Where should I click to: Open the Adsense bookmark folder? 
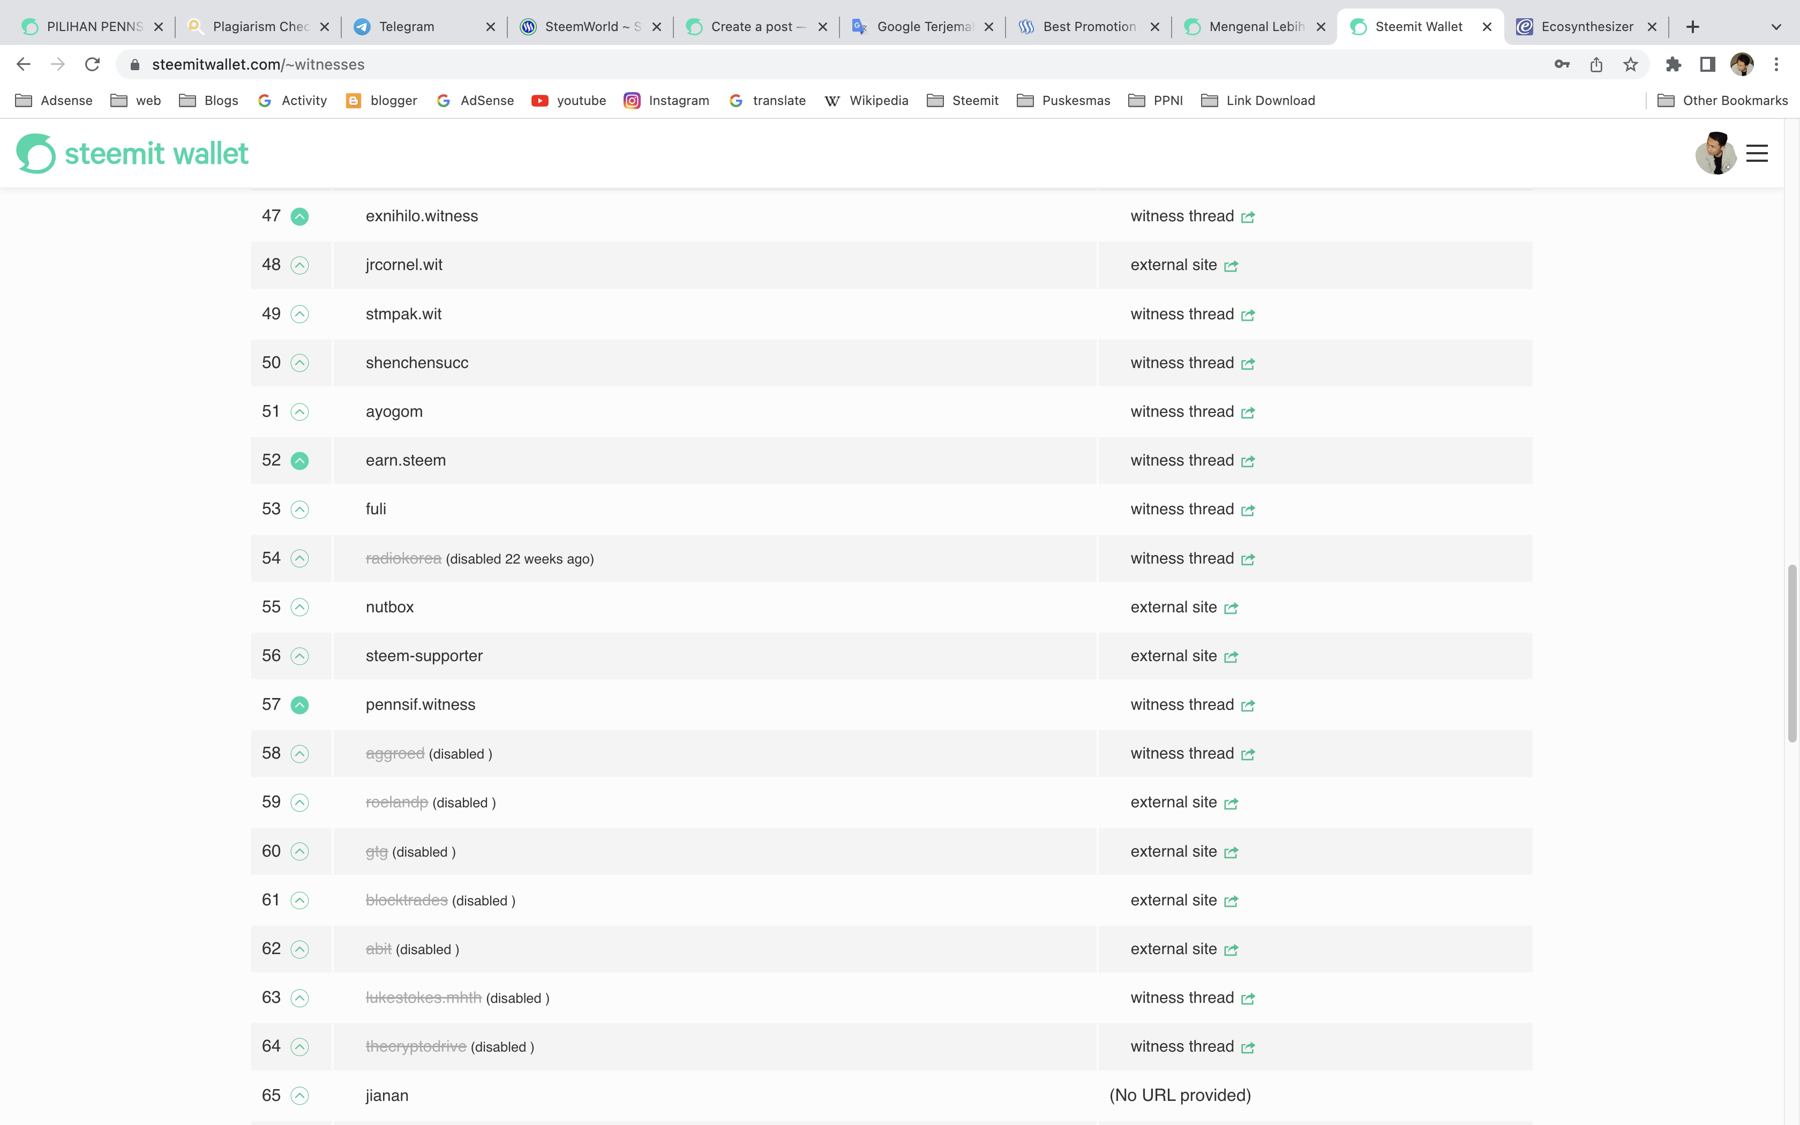[x=54, y=101]
